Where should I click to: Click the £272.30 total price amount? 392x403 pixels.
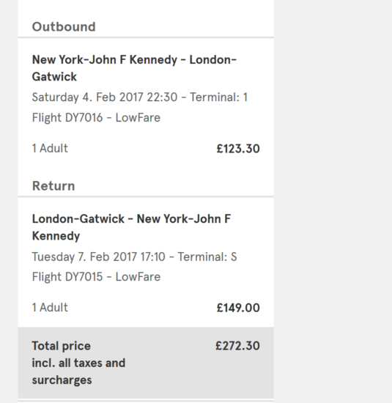pos(237,346)
